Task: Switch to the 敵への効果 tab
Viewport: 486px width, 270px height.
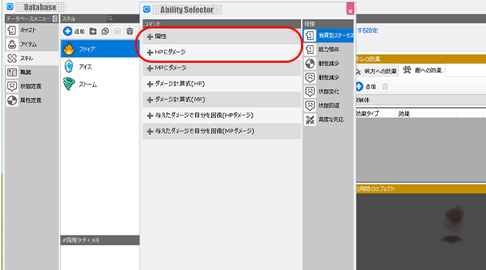Action: click(x=423, y=70)
